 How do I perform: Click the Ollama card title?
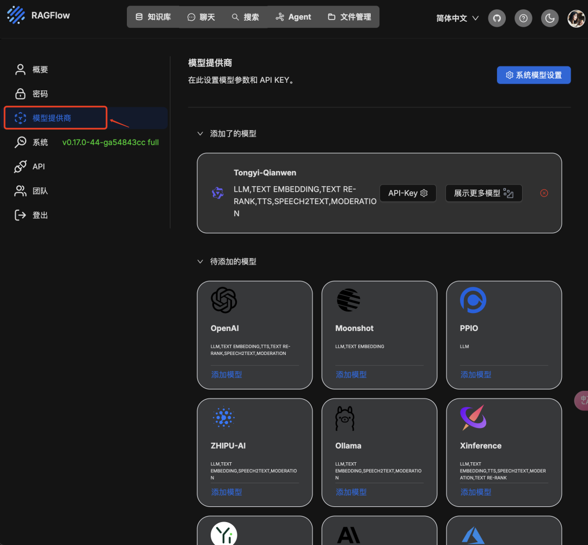pyautogui.click(x=348, y=445)
